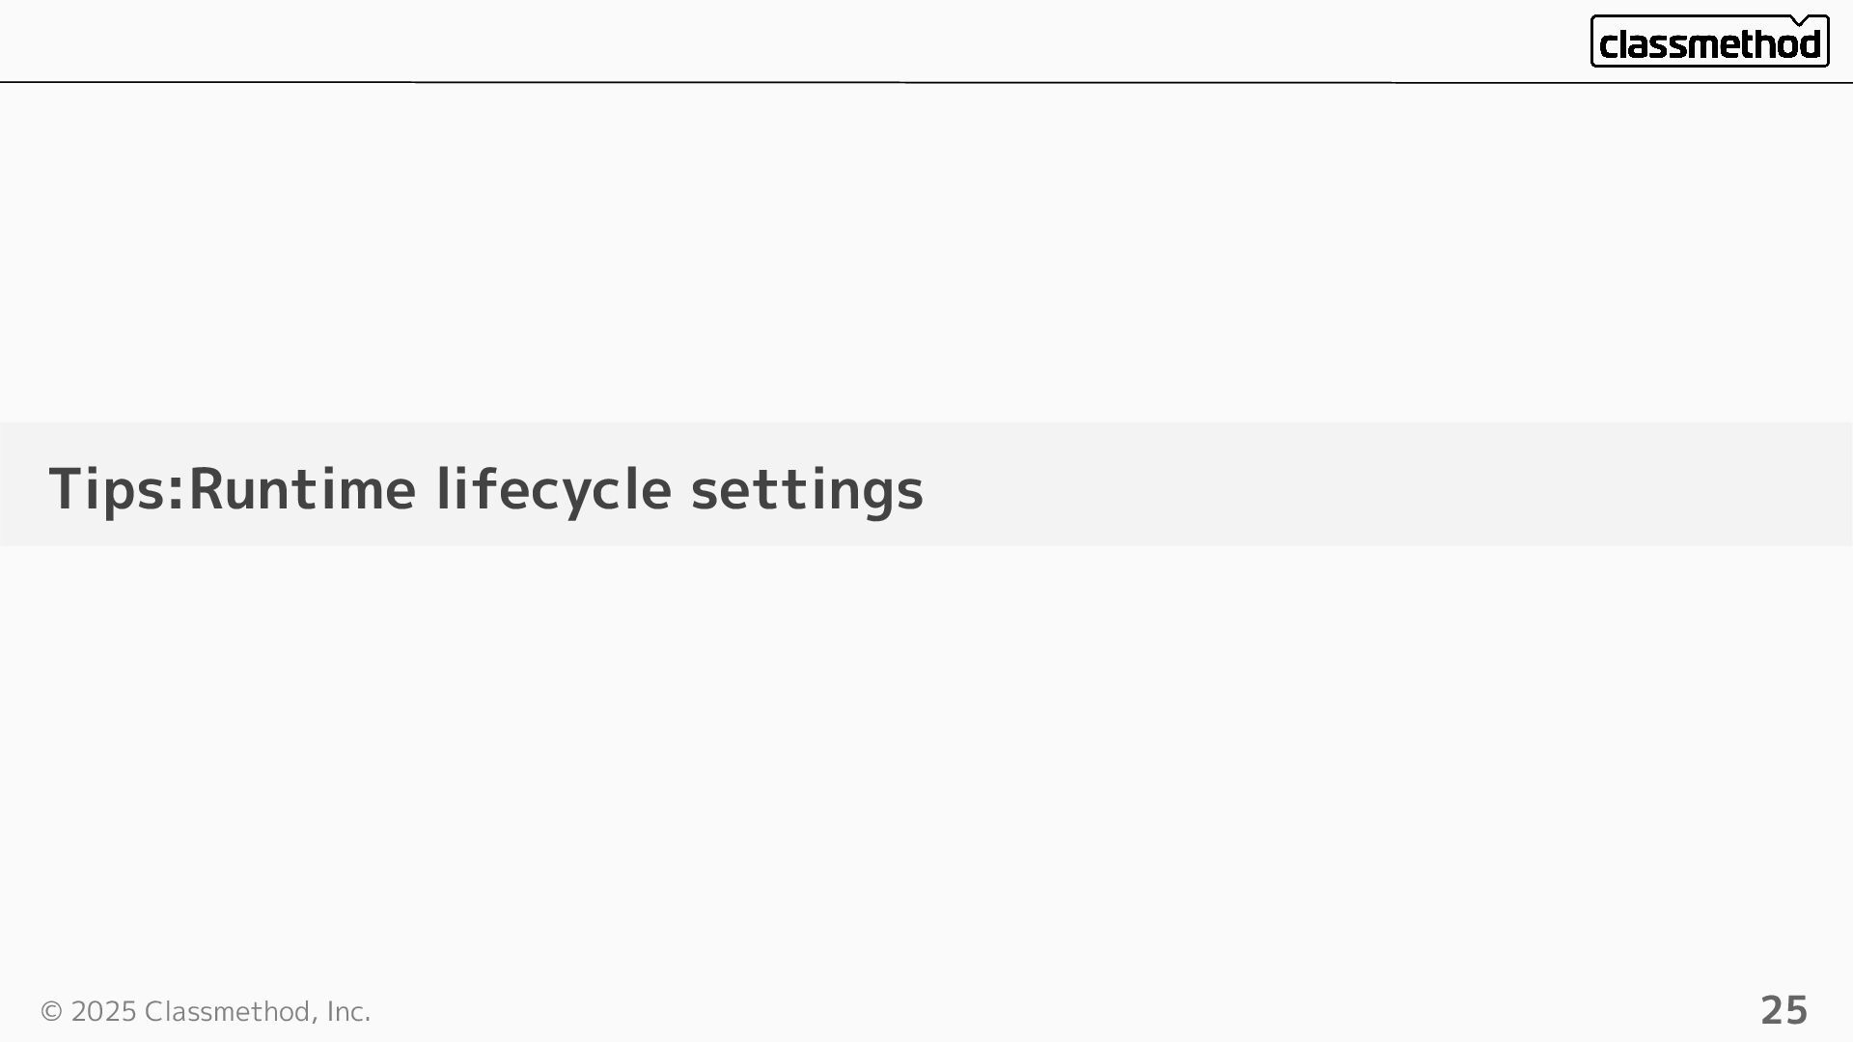
Task: Click the "© 2025 Classmethod, Inc." copyright footer
Action: (x=205, y=1011)
